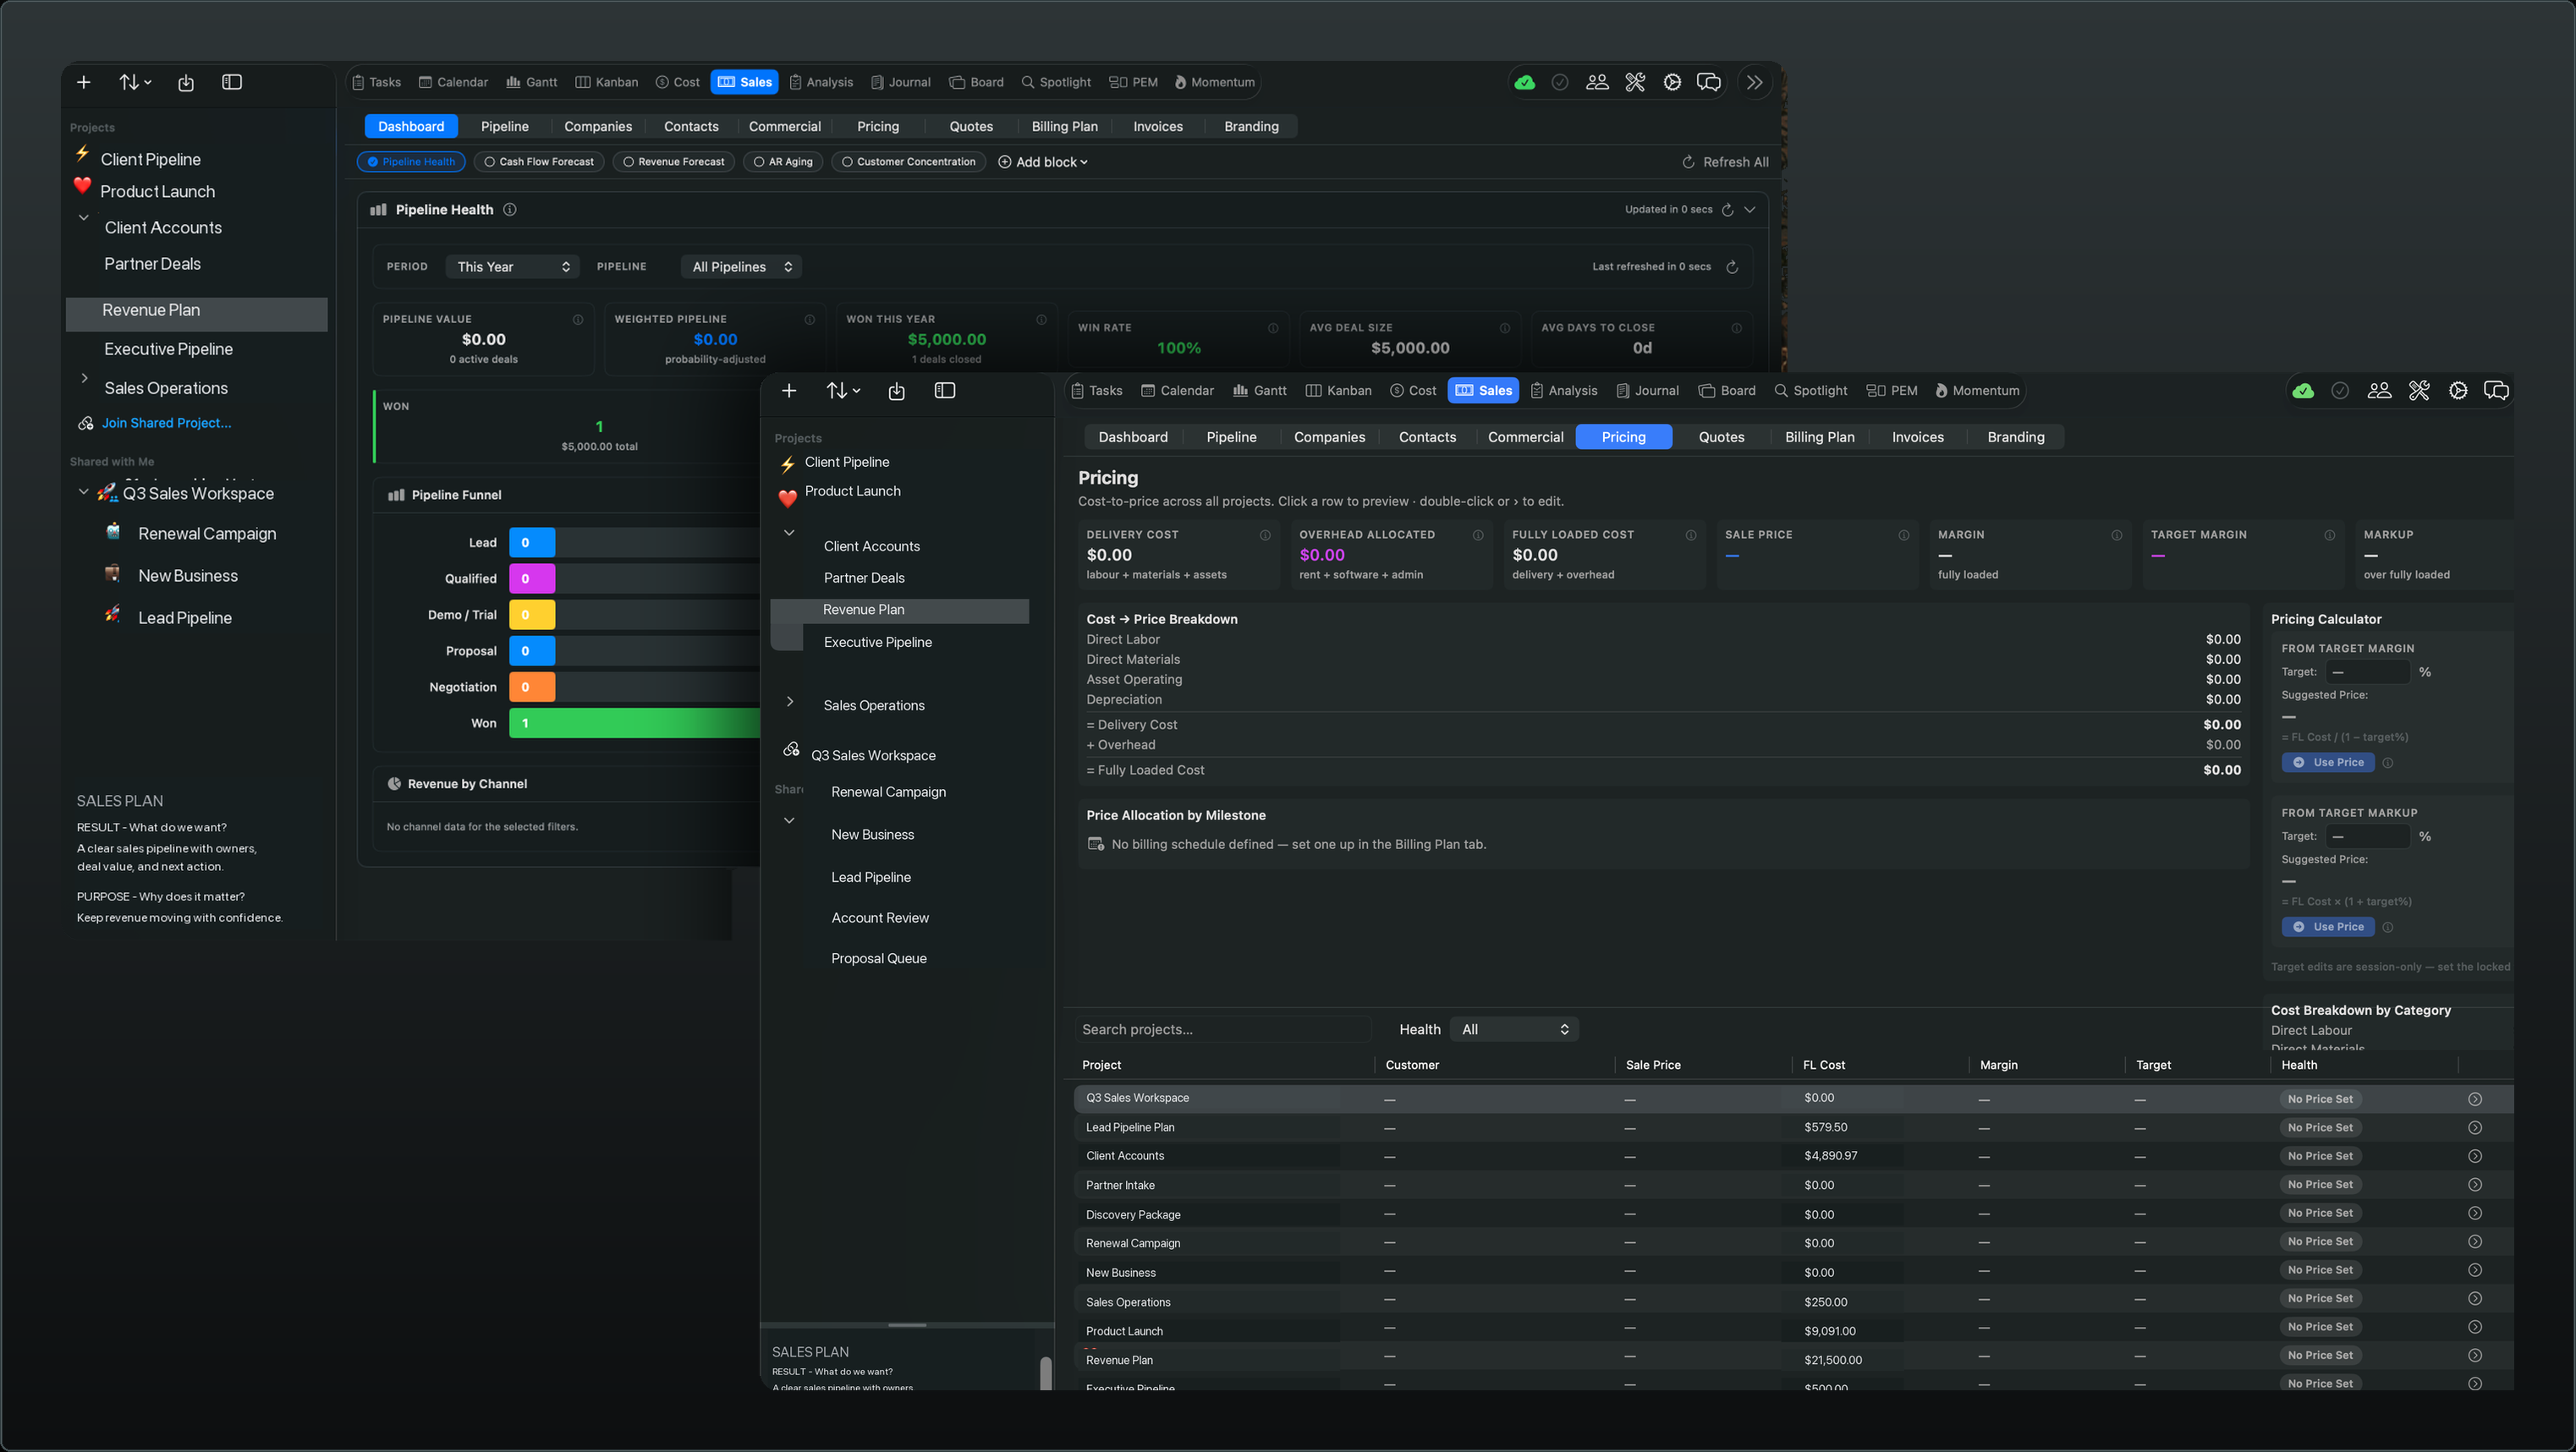Screen dimensions: 2576x1452
Task: Switch to the Billing Plan tab in front window
Action: [1819, 436]
